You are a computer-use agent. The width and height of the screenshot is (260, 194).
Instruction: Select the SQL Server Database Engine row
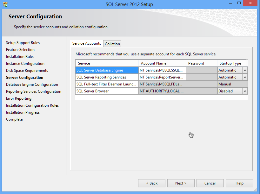(x=107, y=70)
